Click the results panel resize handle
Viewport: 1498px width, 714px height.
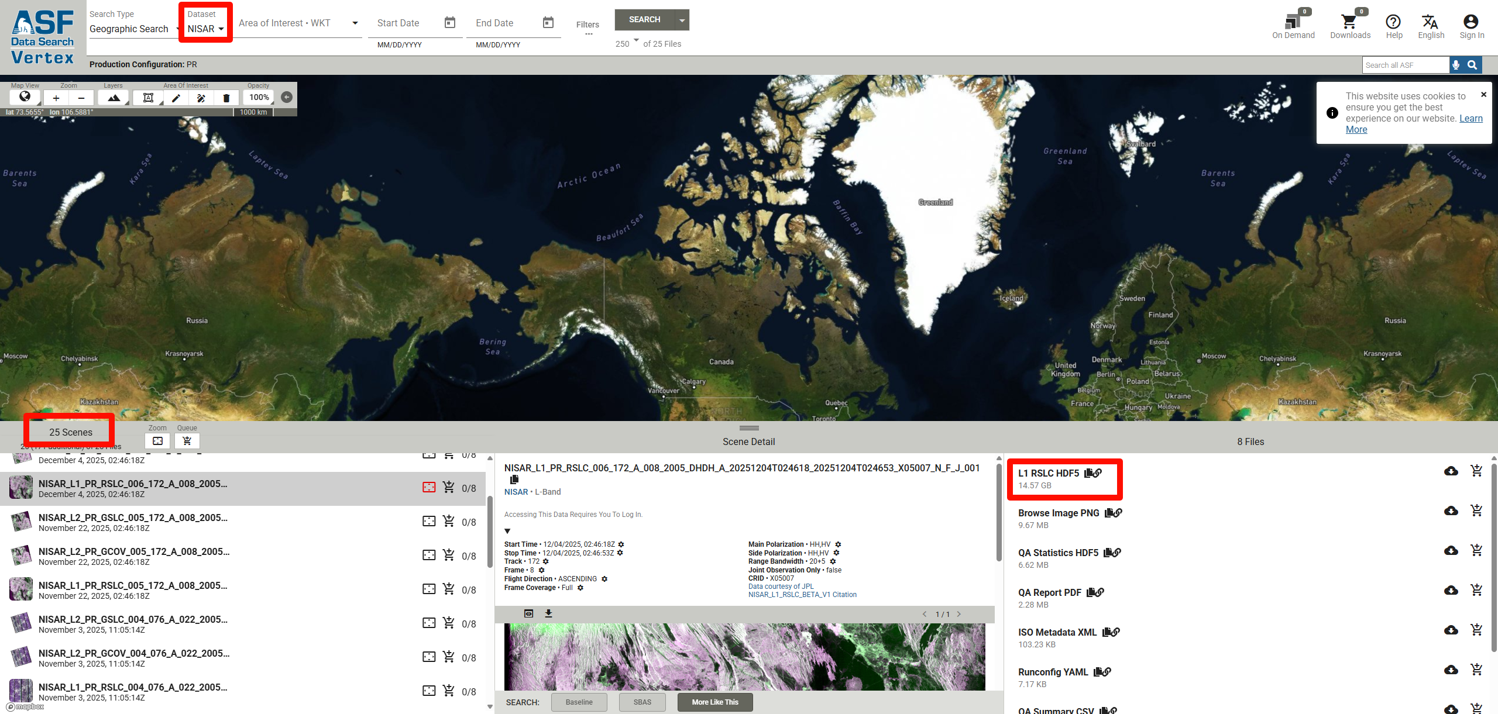pyautogui.click(x=749, y=428)
